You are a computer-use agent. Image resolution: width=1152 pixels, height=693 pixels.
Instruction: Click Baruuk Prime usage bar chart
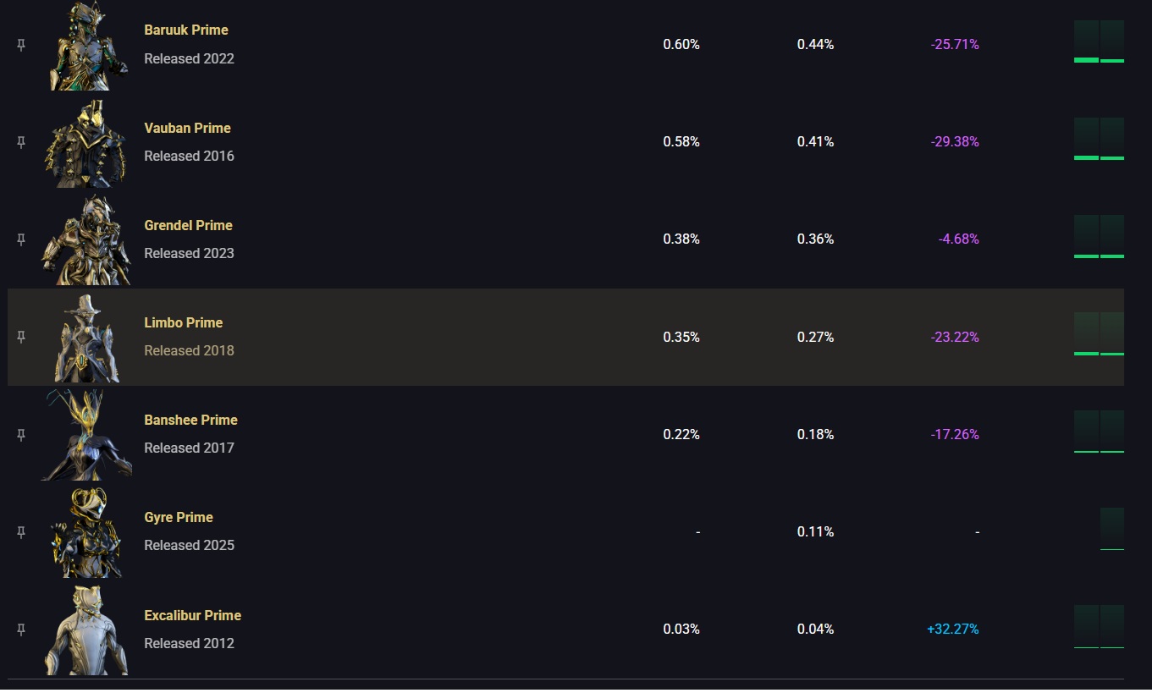tap(1099, 42)
